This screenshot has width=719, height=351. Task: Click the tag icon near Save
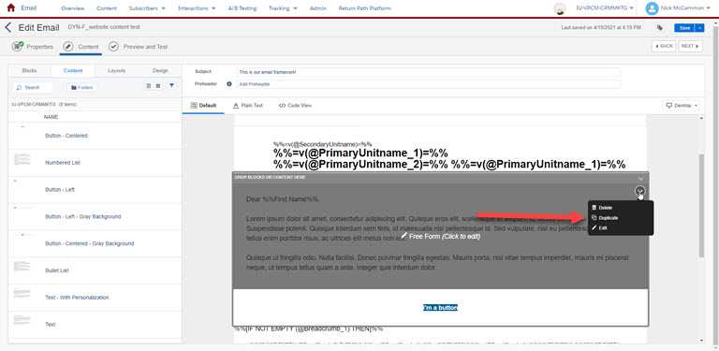(x=660, y=27)
